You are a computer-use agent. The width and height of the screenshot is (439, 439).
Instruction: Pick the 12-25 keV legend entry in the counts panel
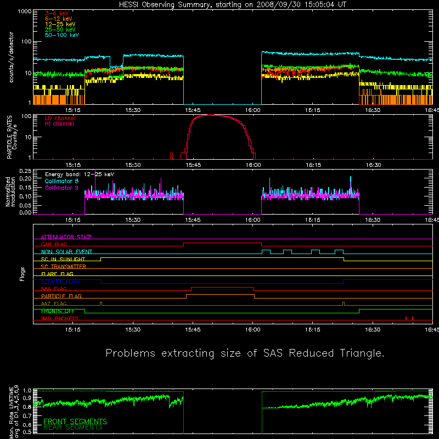(x=60, y=24)
